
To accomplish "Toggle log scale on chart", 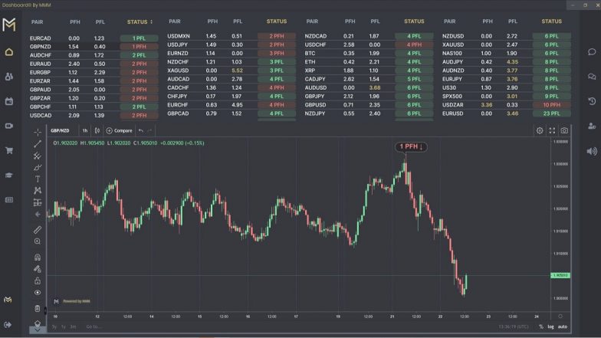I will pyautogui.click(x=550, y=327).
